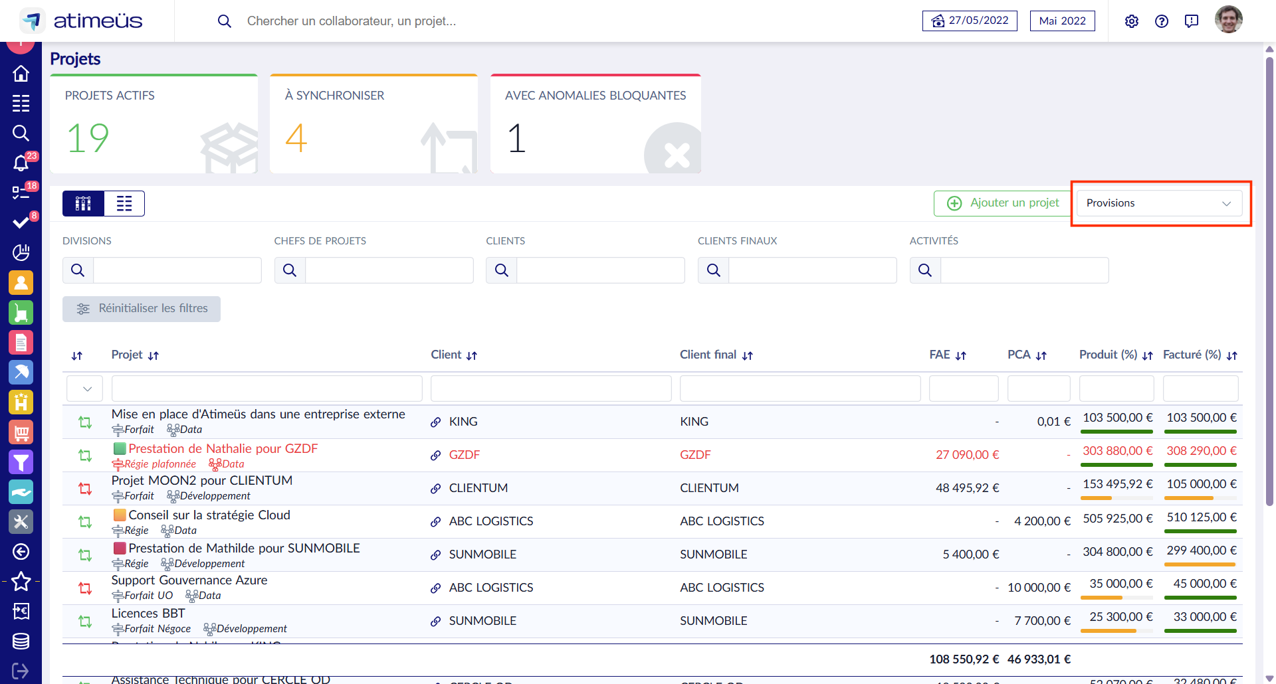
Task: Select the Projets actifs card
Action: 154,124
